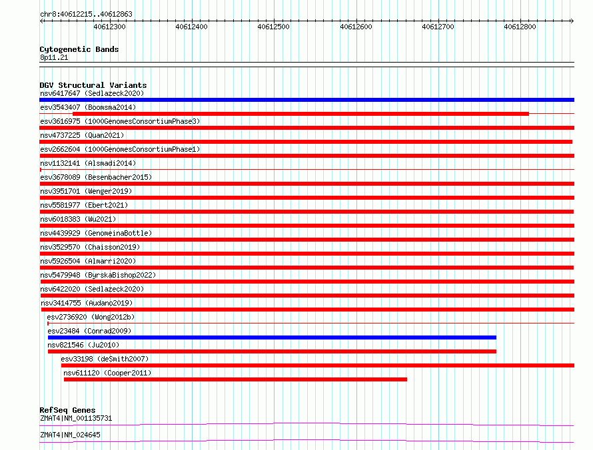593x450 pixels.
Task: Click the blue nsv6417647 Sedlazeck2020 variant bar
Action: point(306,100)
